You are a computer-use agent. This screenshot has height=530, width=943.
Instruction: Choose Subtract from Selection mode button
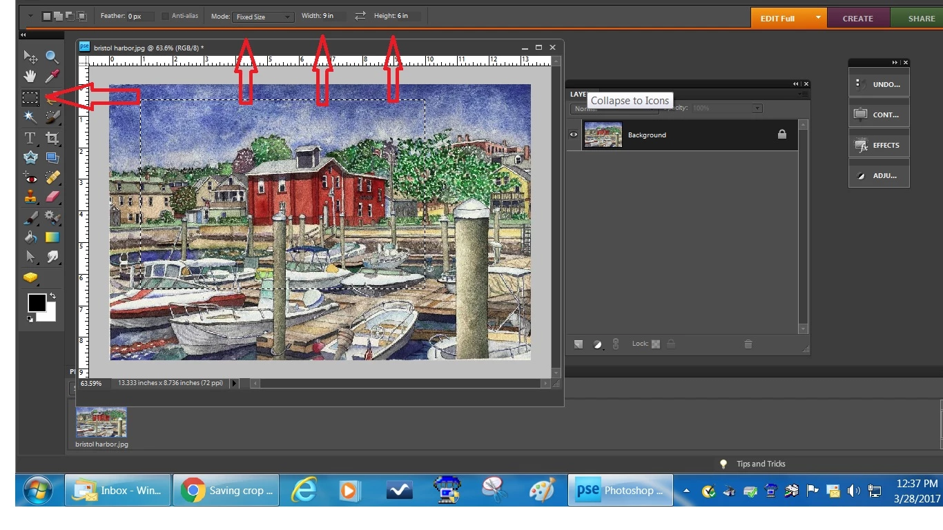point(70,16)
